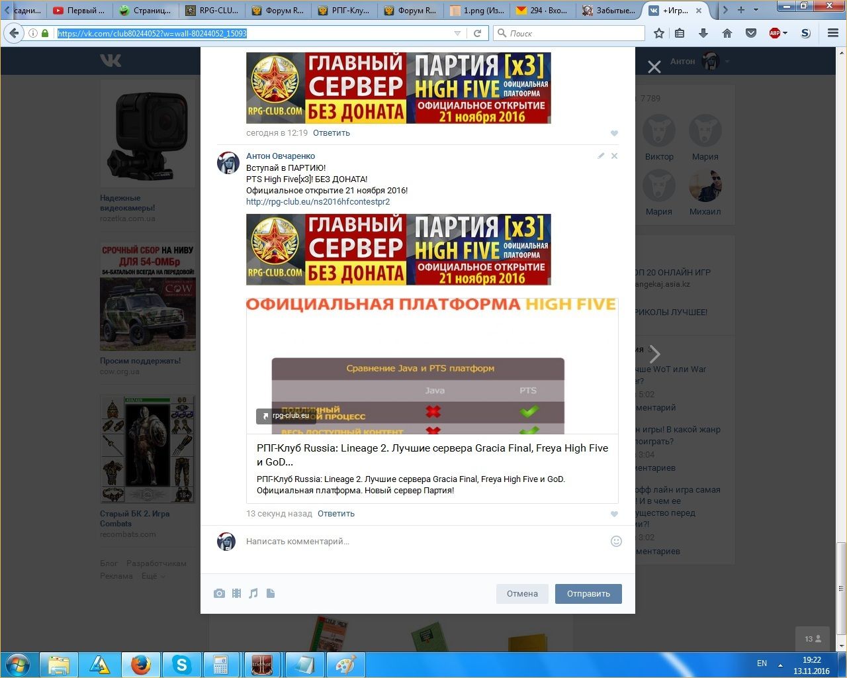Send the comment with Отправить

pyautogui.click(x=588, y=593)
